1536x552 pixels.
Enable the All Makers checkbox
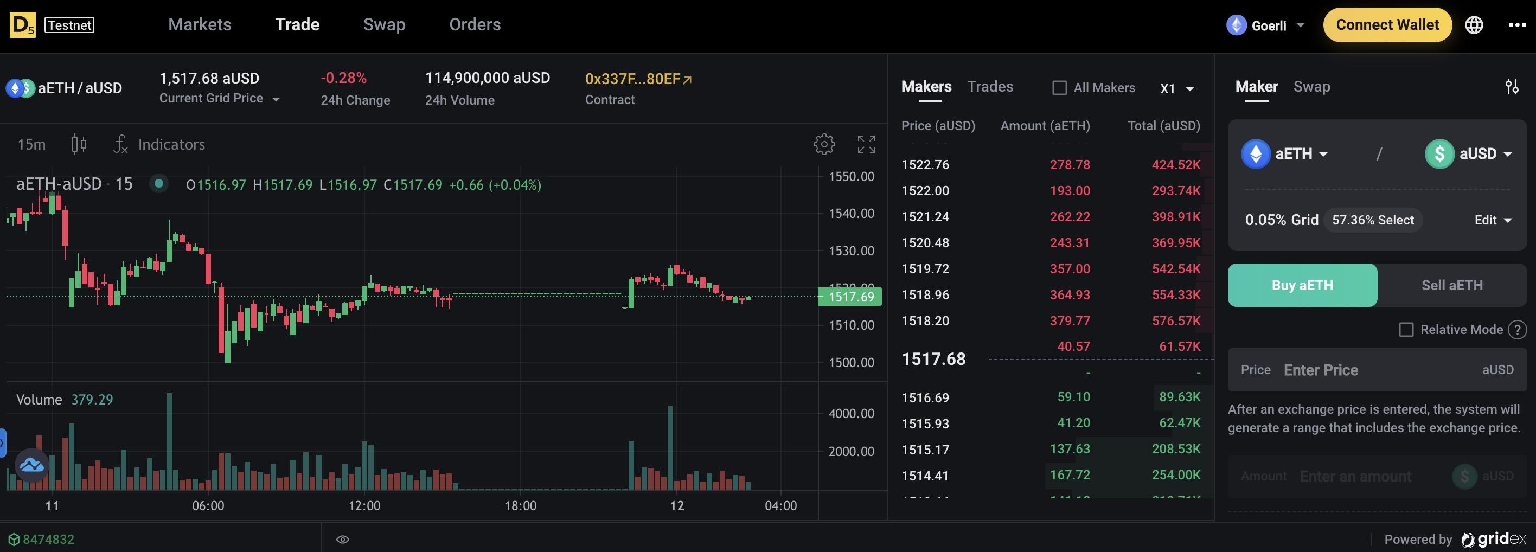1060,88
